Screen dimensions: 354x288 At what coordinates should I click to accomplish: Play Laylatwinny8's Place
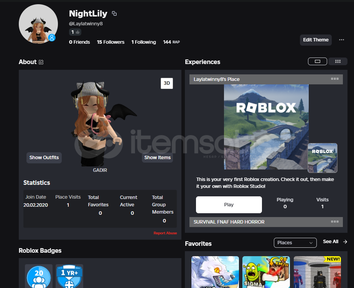[x=229, y=205]
